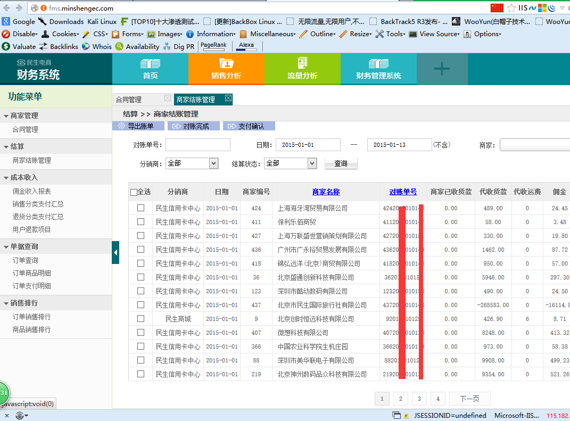Screen dimensions: 570x421
Task: Collapse the 商家管理 menu section
Action: (56, 115)
